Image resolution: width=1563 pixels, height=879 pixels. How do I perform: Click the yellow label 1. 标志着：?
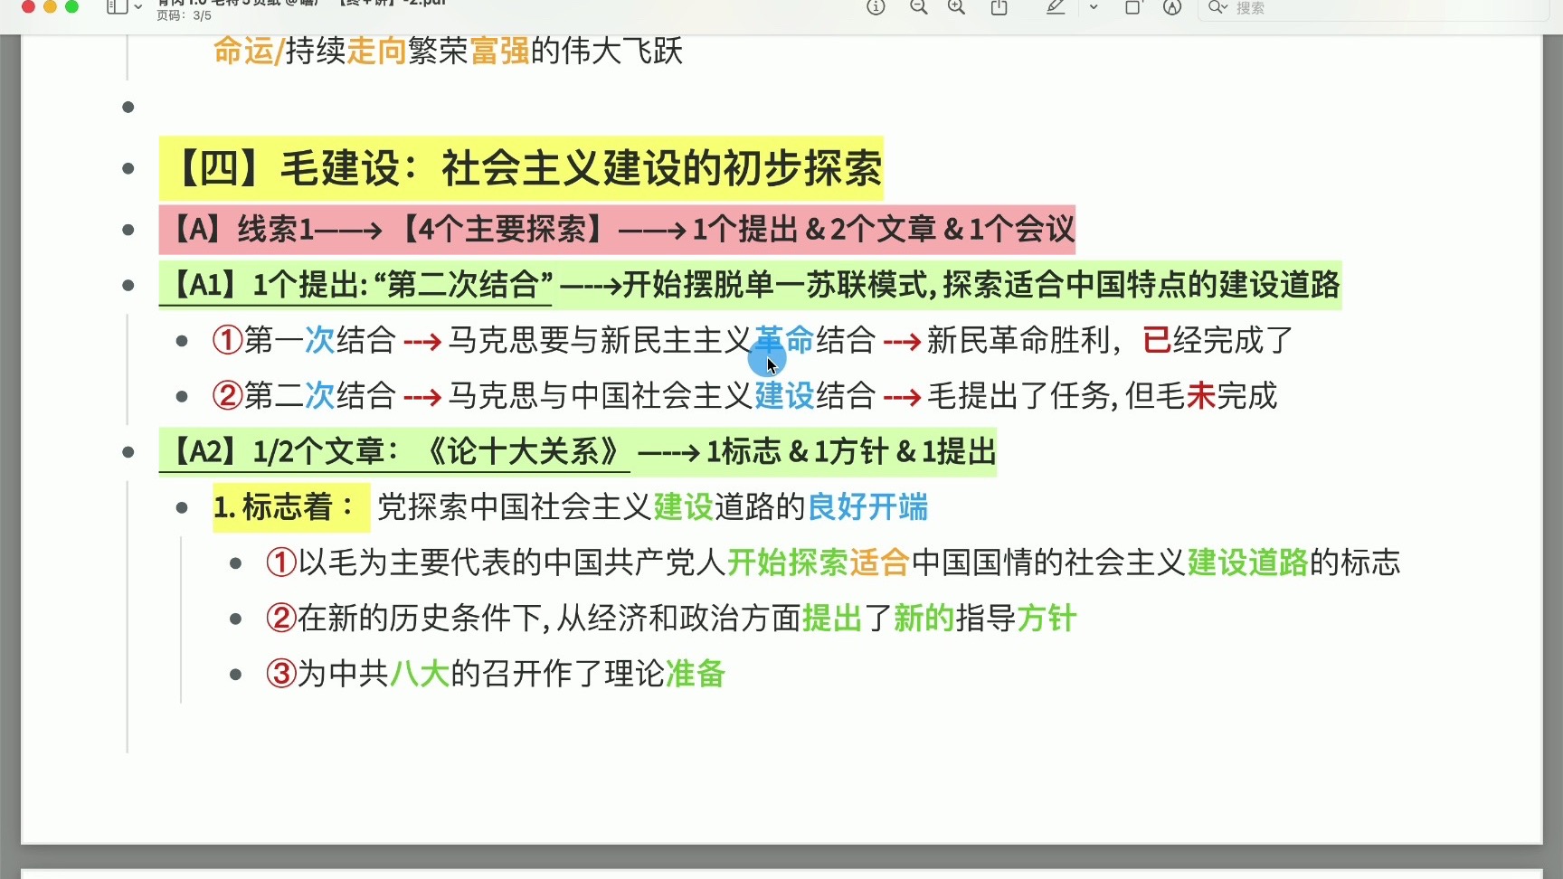point(291,507)
